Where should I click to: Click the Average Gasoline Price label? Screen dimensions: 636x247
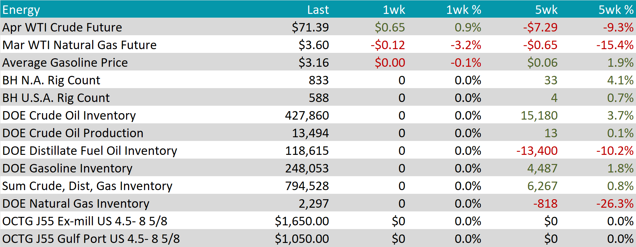pos(65,63)
